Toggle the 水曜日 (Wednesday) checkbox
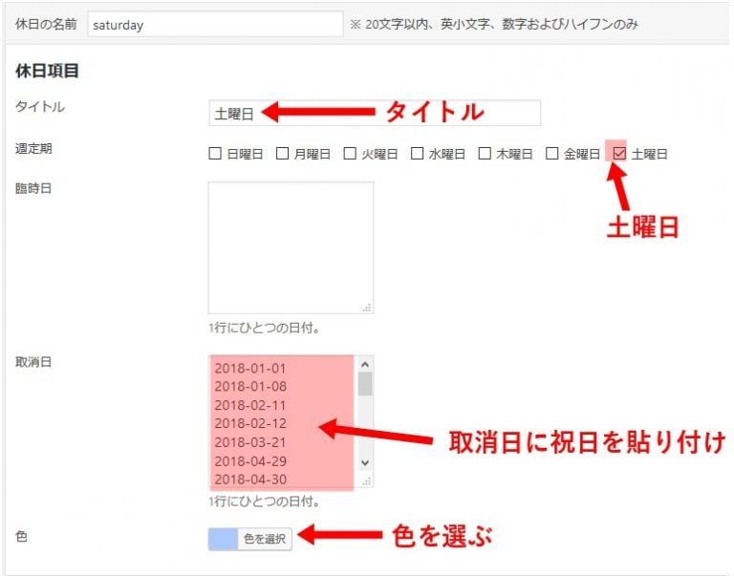The image size is (734, 576). (417, 153)
